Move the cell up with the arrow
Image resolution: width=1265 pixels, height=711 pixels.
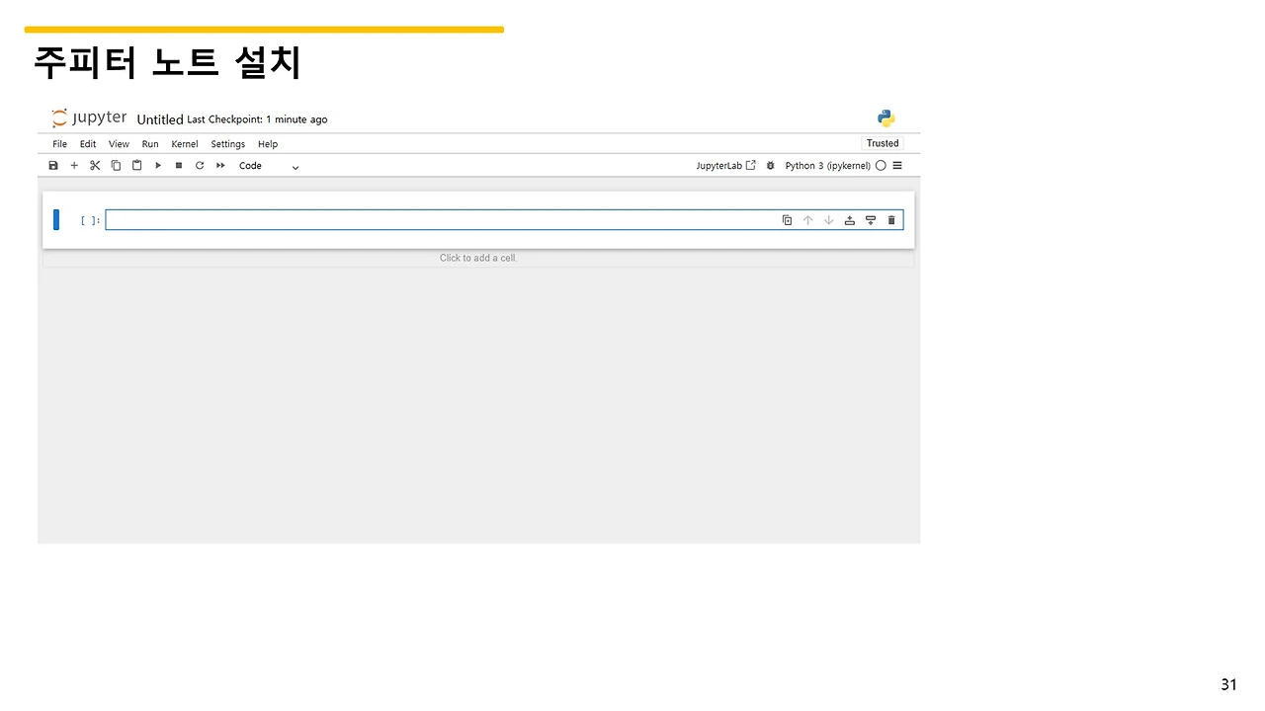[x=807, y=220]
